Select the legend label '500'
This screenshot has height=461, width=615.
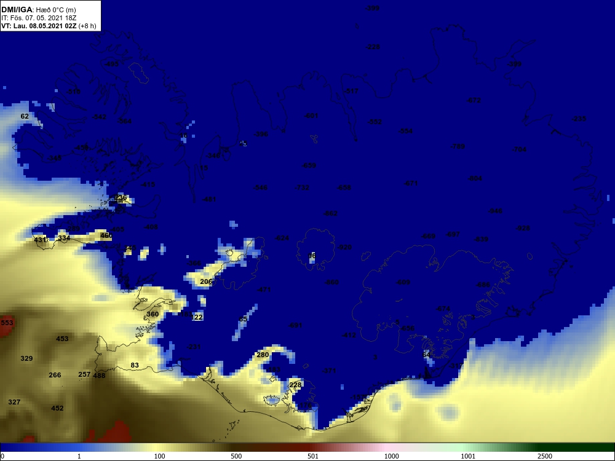236,456
